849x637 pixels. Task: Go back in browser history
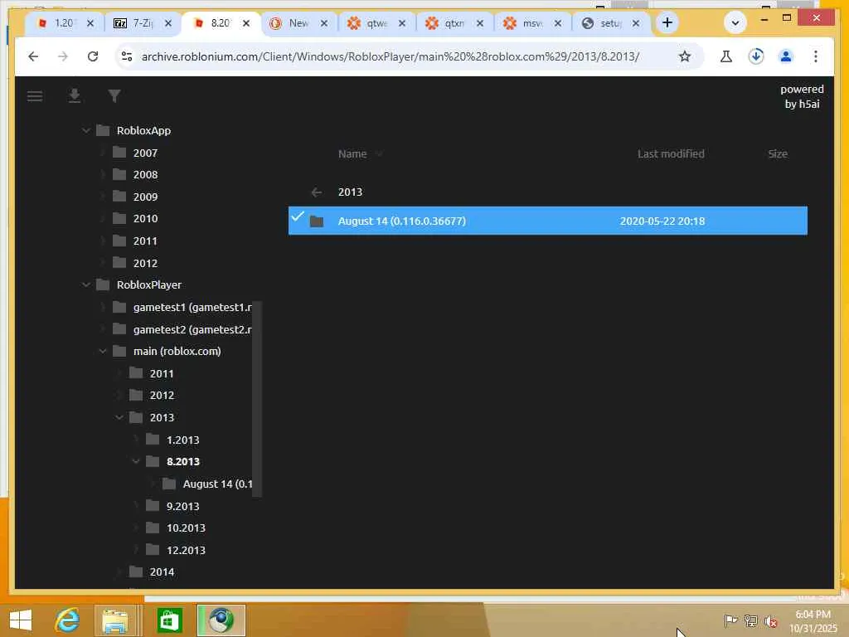click(33, 56)
